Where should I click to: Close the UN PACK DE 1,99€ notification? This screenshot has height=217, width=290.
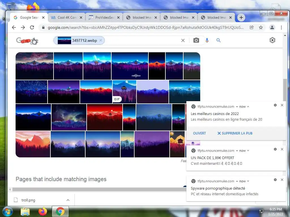(282, 149)
